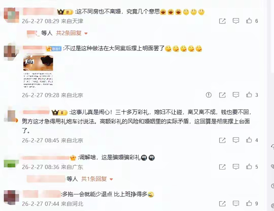Open the image thumbnail in the 大同案 comment
This screenshot has width=274, height=211.
point(38,72)
